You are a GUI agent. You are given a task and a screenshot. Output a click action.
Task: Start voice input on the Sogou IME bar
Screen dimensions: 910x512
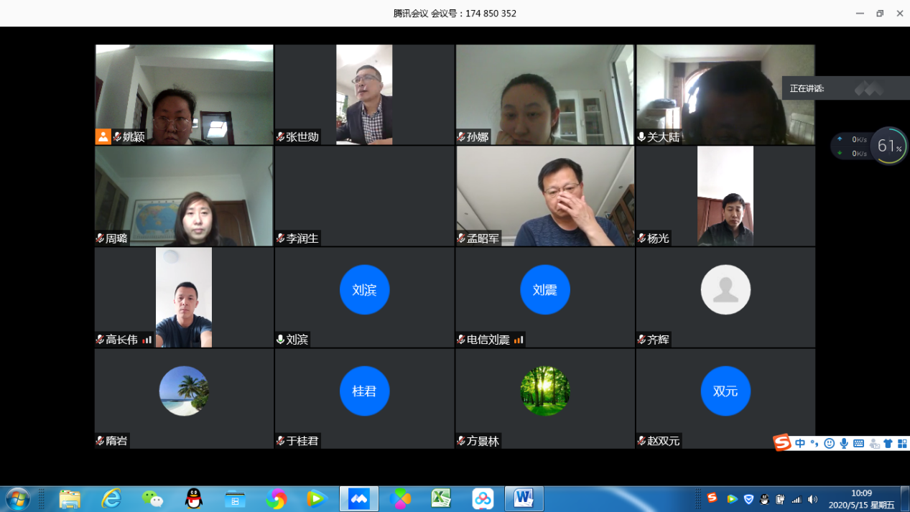(844, 444)
